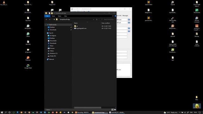The width and height of the screenshot is (203, 114).
Task: Open taskbar Search magnifier
Action: coord(6,112)
